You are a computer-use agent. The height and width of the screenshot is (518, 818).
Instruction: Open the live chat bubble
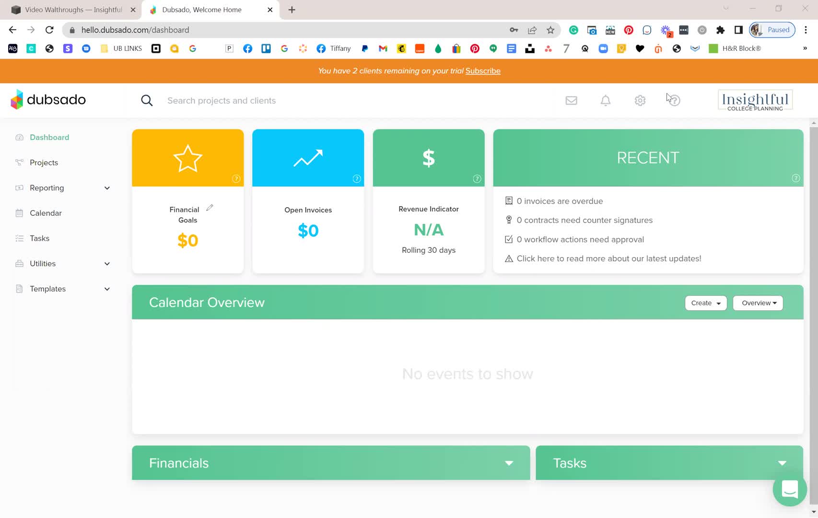click(x=790, y=489)
